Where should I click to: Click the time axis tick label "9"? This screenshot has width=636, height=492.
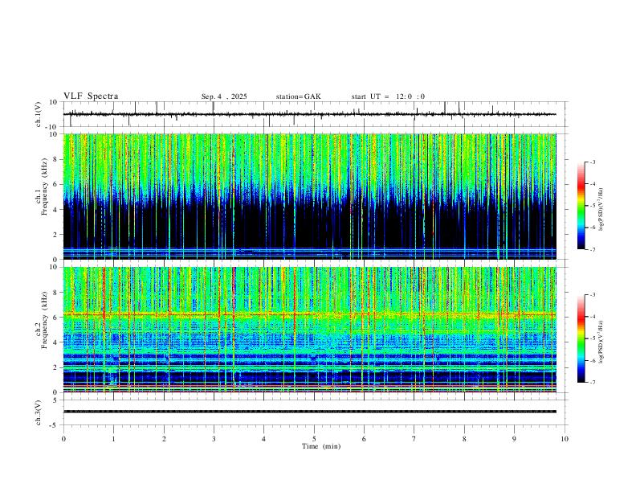point(514,439)
